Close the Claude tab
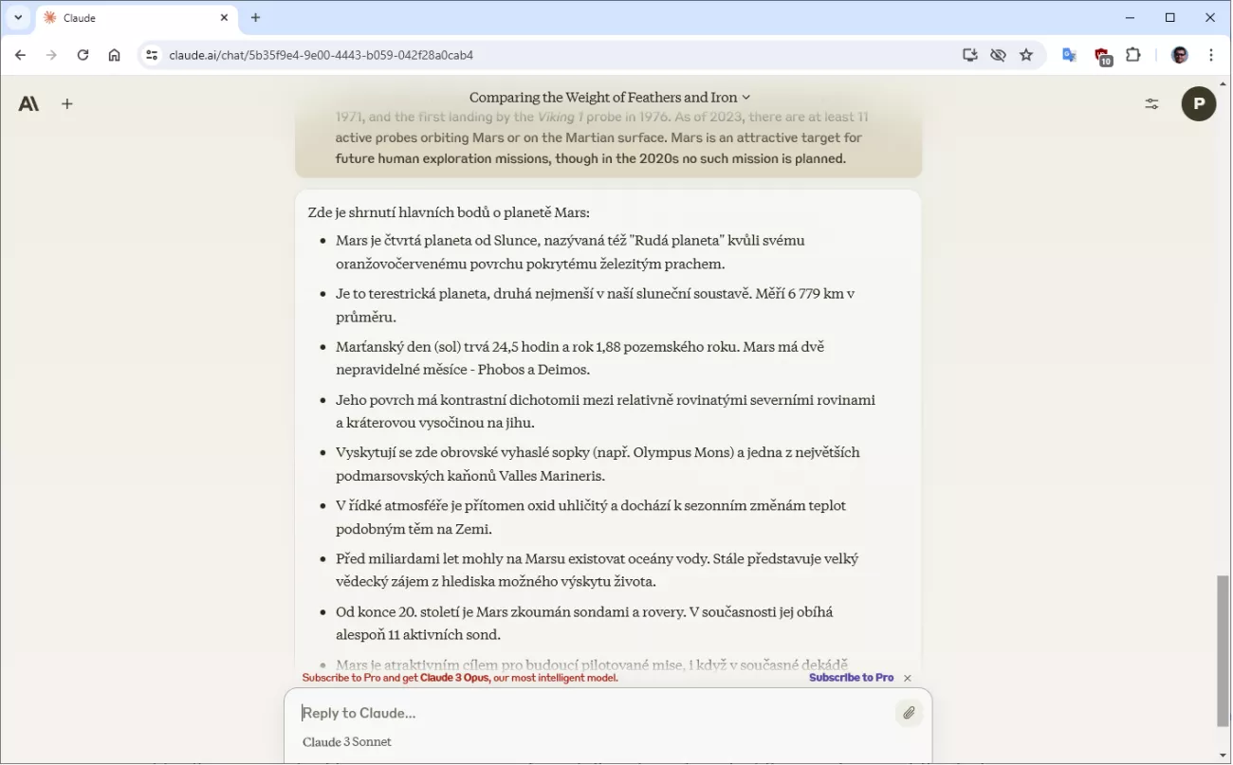The height and width of the screenshot is (765, 1233). tap(225, 17)
